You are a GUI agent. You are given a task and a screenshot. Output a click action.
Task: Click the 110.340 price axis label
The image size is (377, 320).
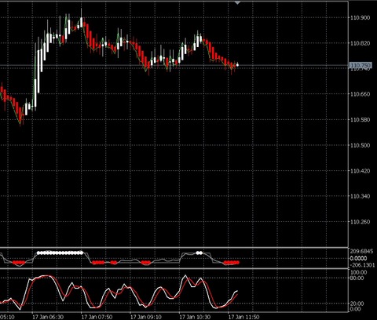tap(361, 196)
